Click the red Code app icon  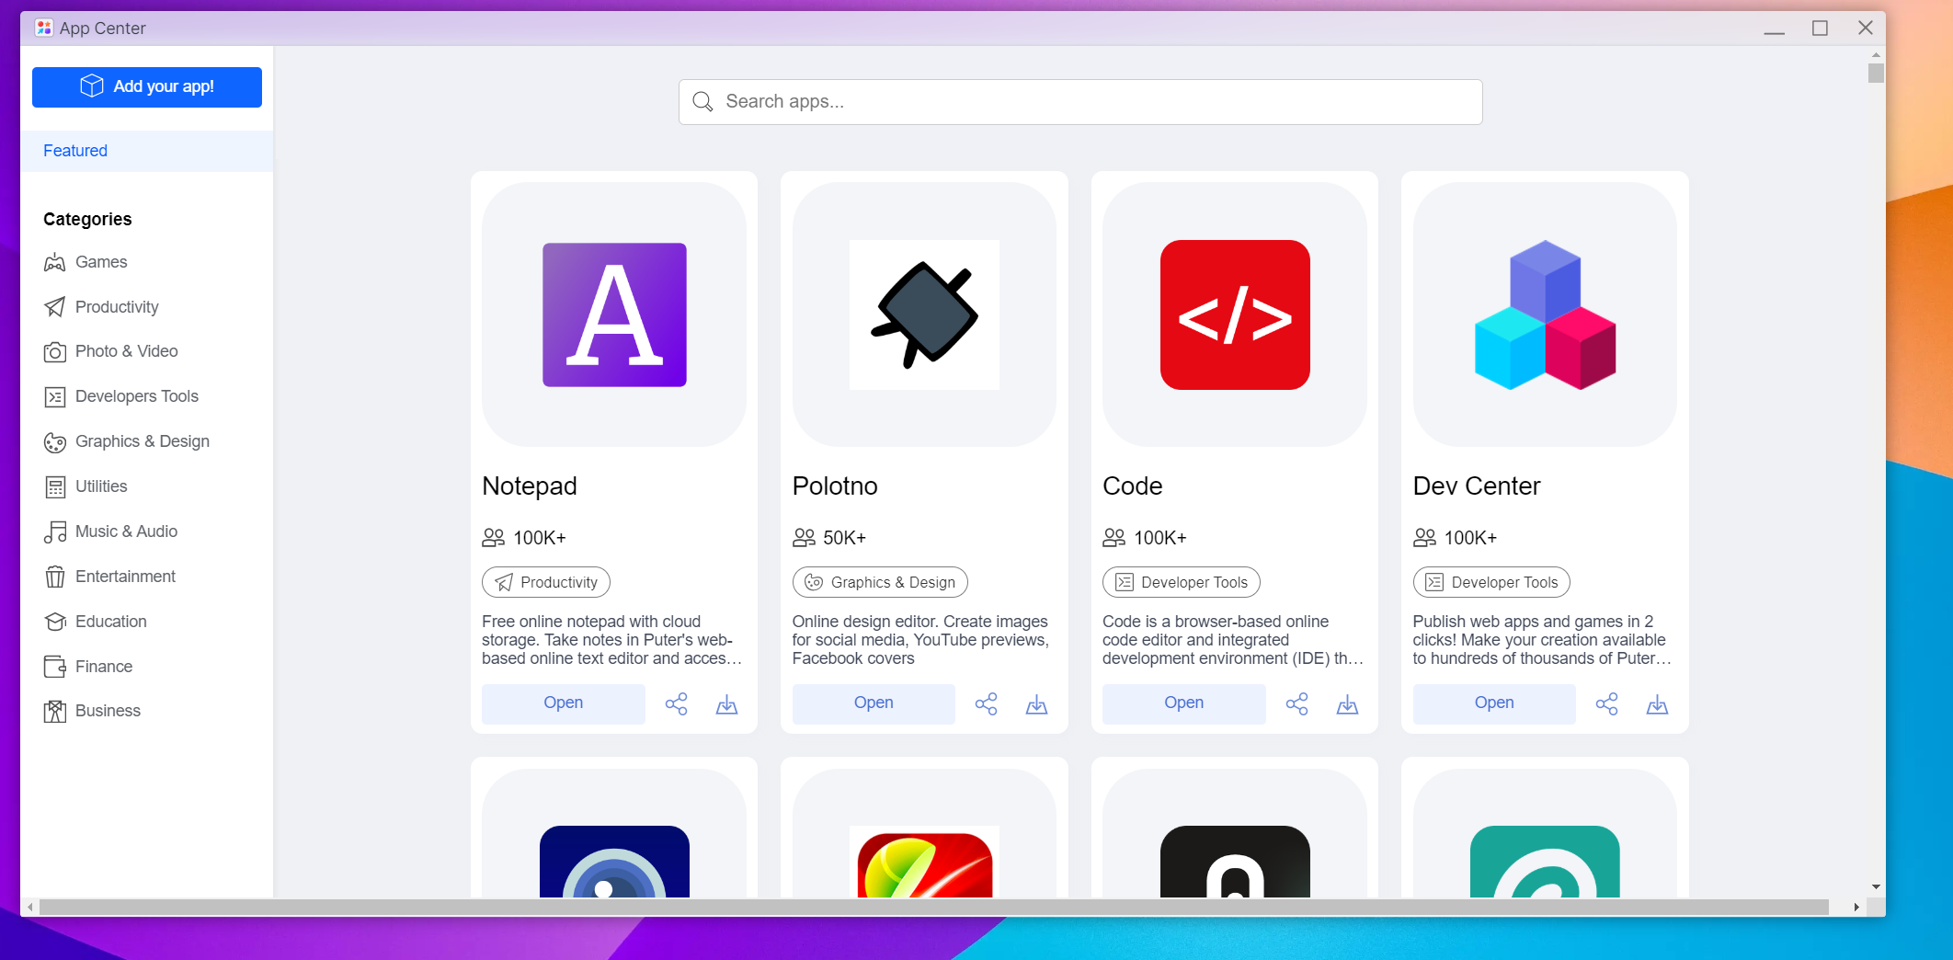(1235, 314)
